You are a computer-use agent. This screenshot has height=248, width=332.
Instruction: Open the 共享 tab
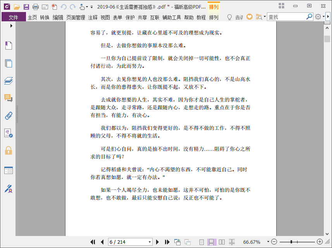point(142,17)
